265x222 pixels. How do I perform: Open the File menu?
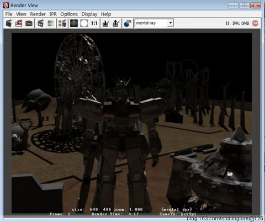[9, 14]
